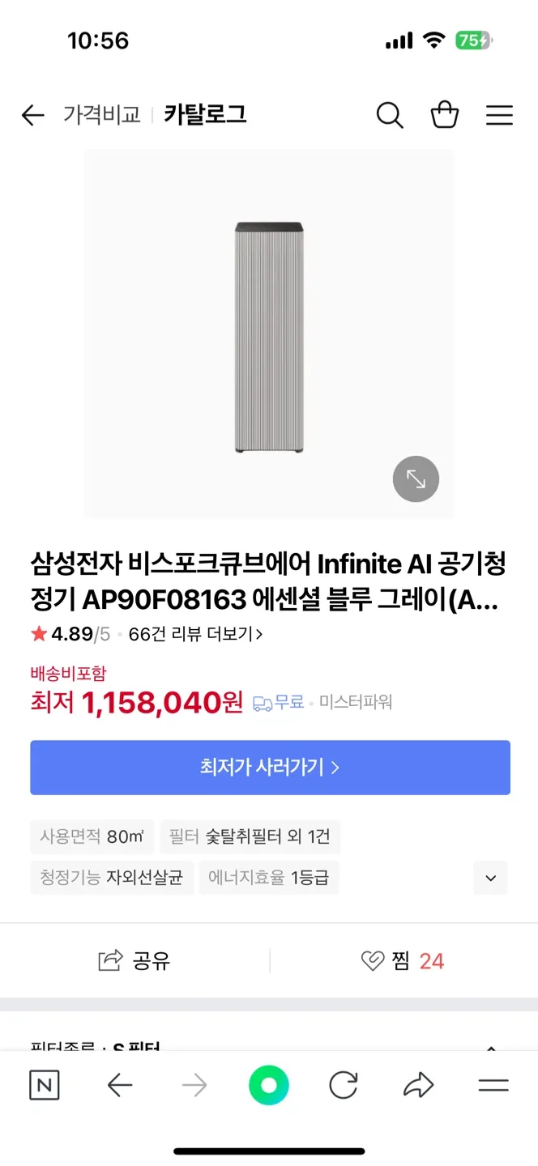Reload the page with refresh icon

pos(344,1085)
